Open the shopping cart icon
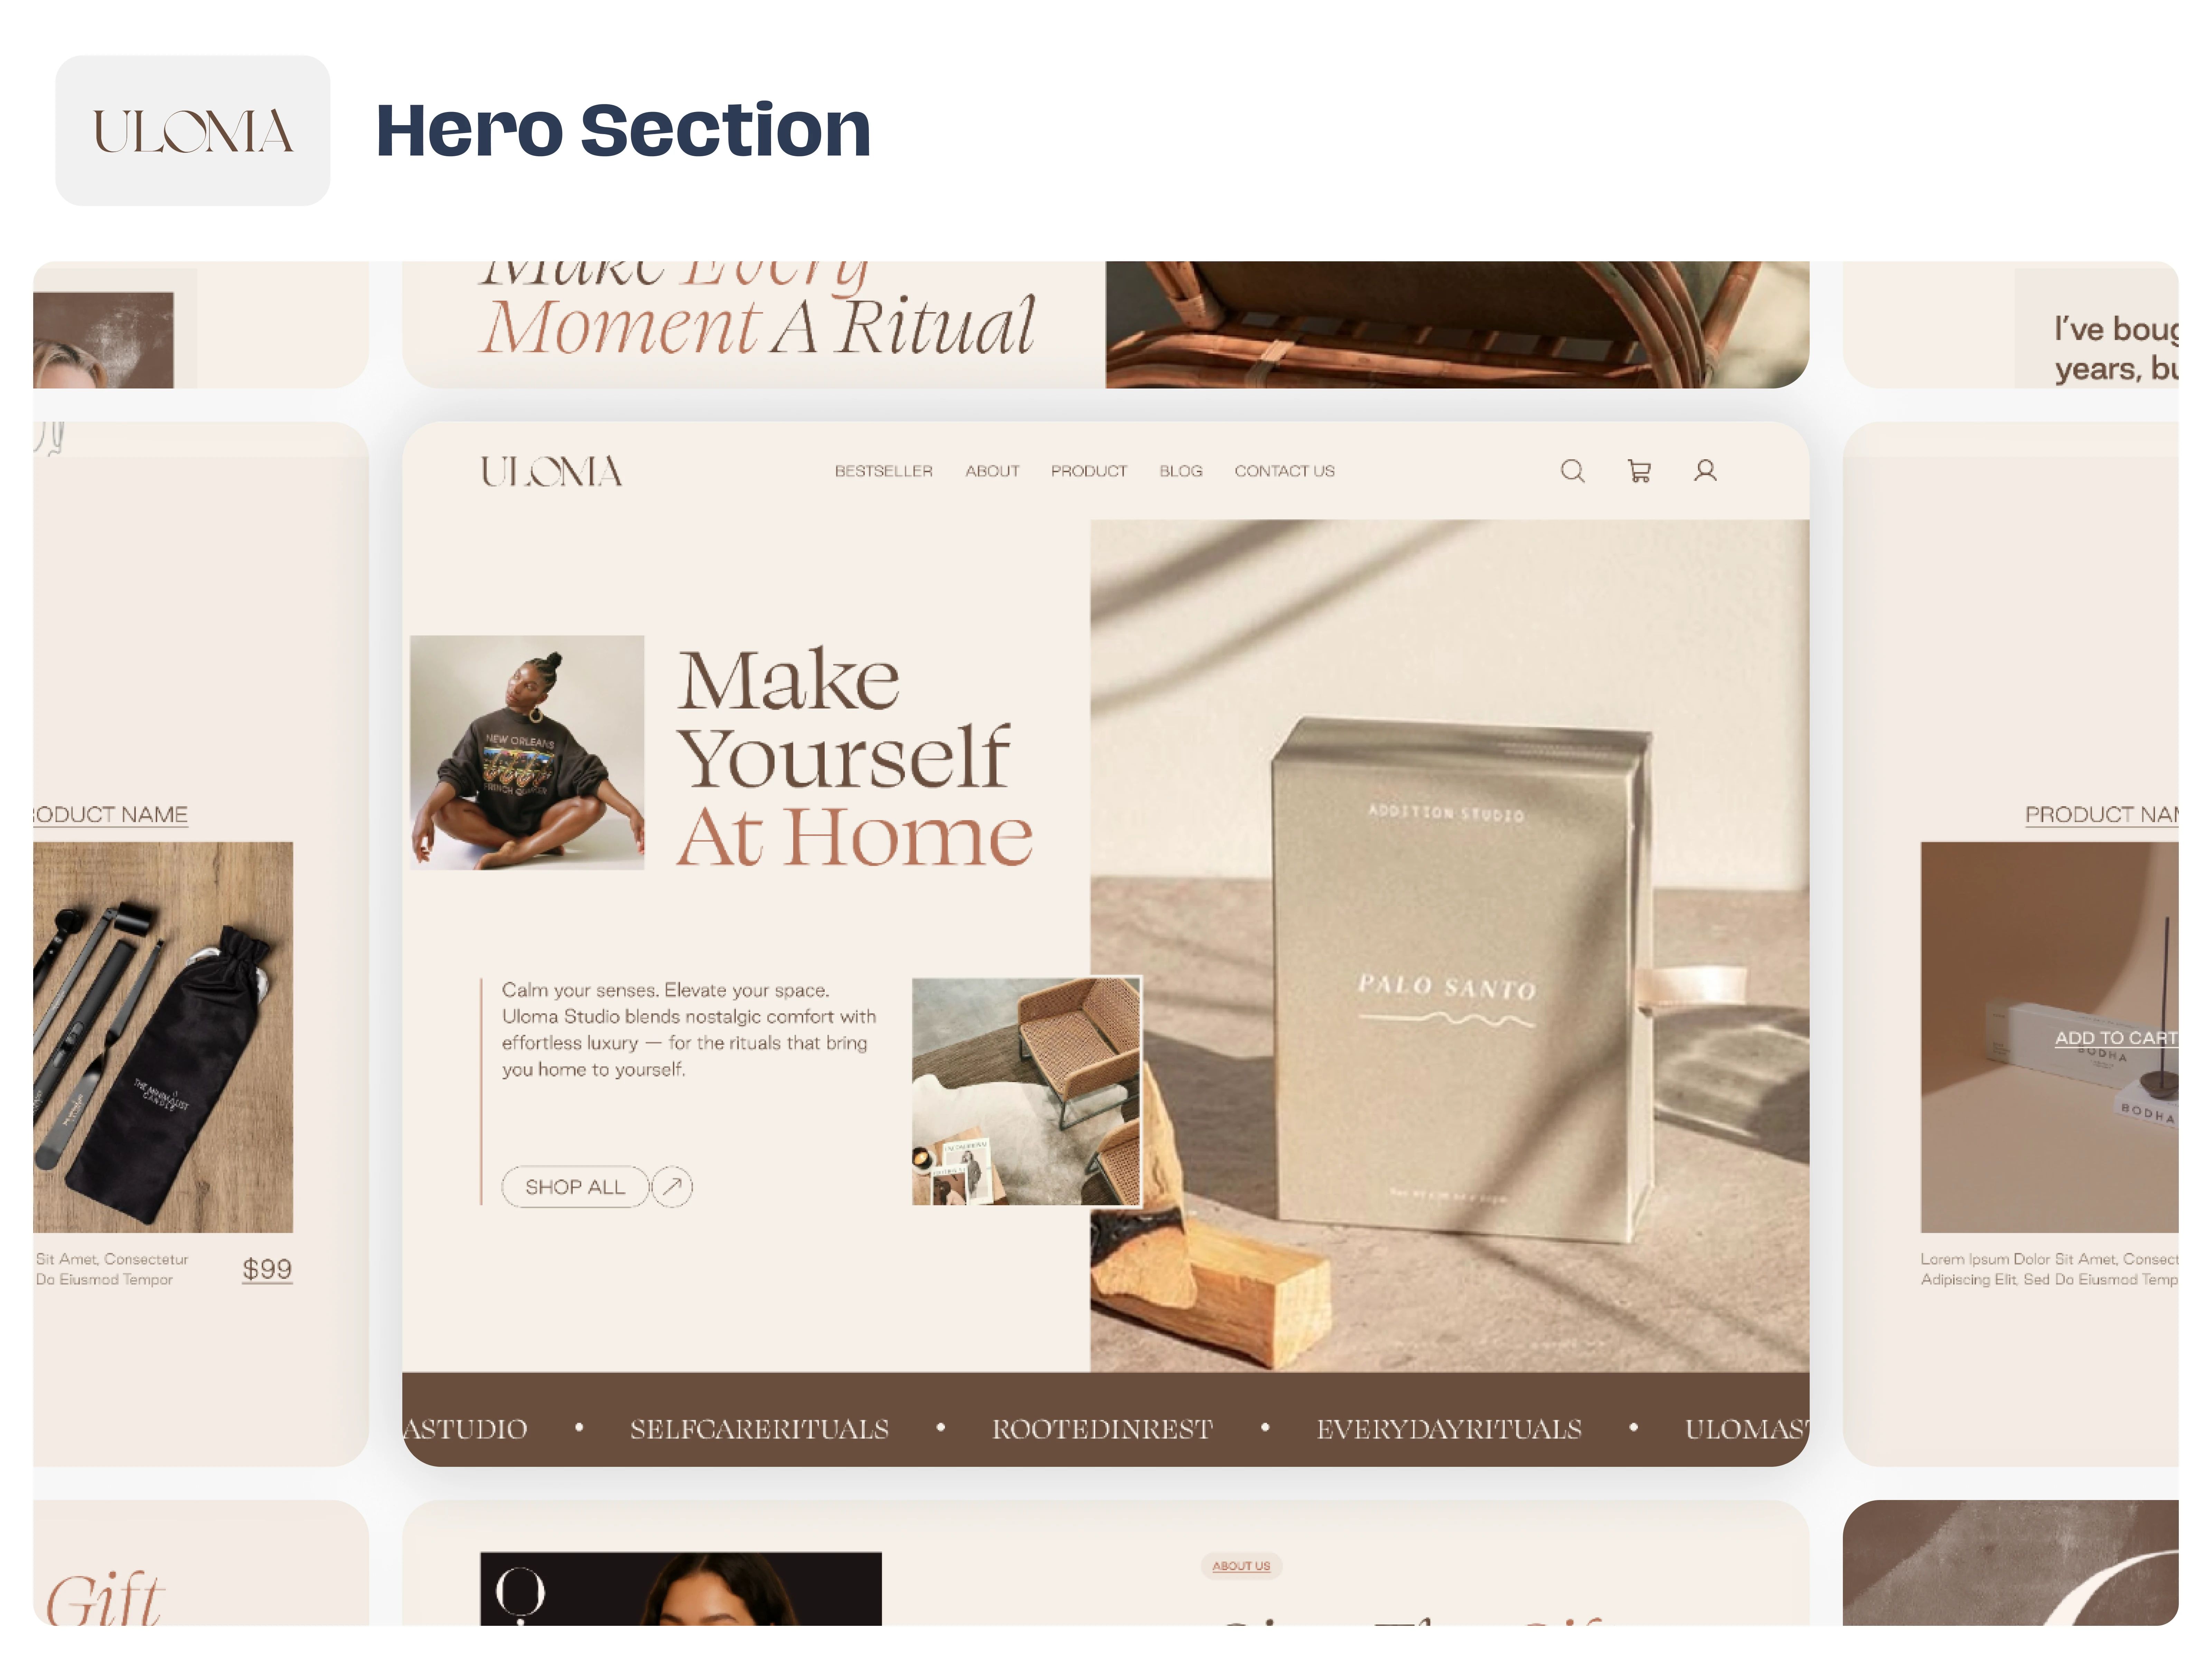Viewport: 2212px width, 1659px height. 1639,471
